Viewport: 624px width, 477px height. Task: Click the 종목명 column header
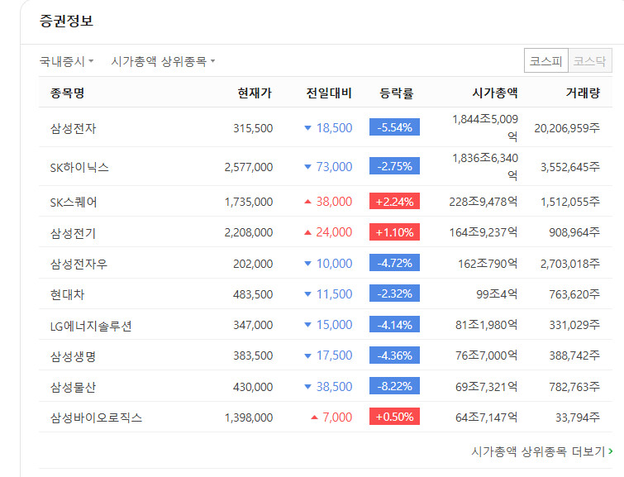[67, 93]
